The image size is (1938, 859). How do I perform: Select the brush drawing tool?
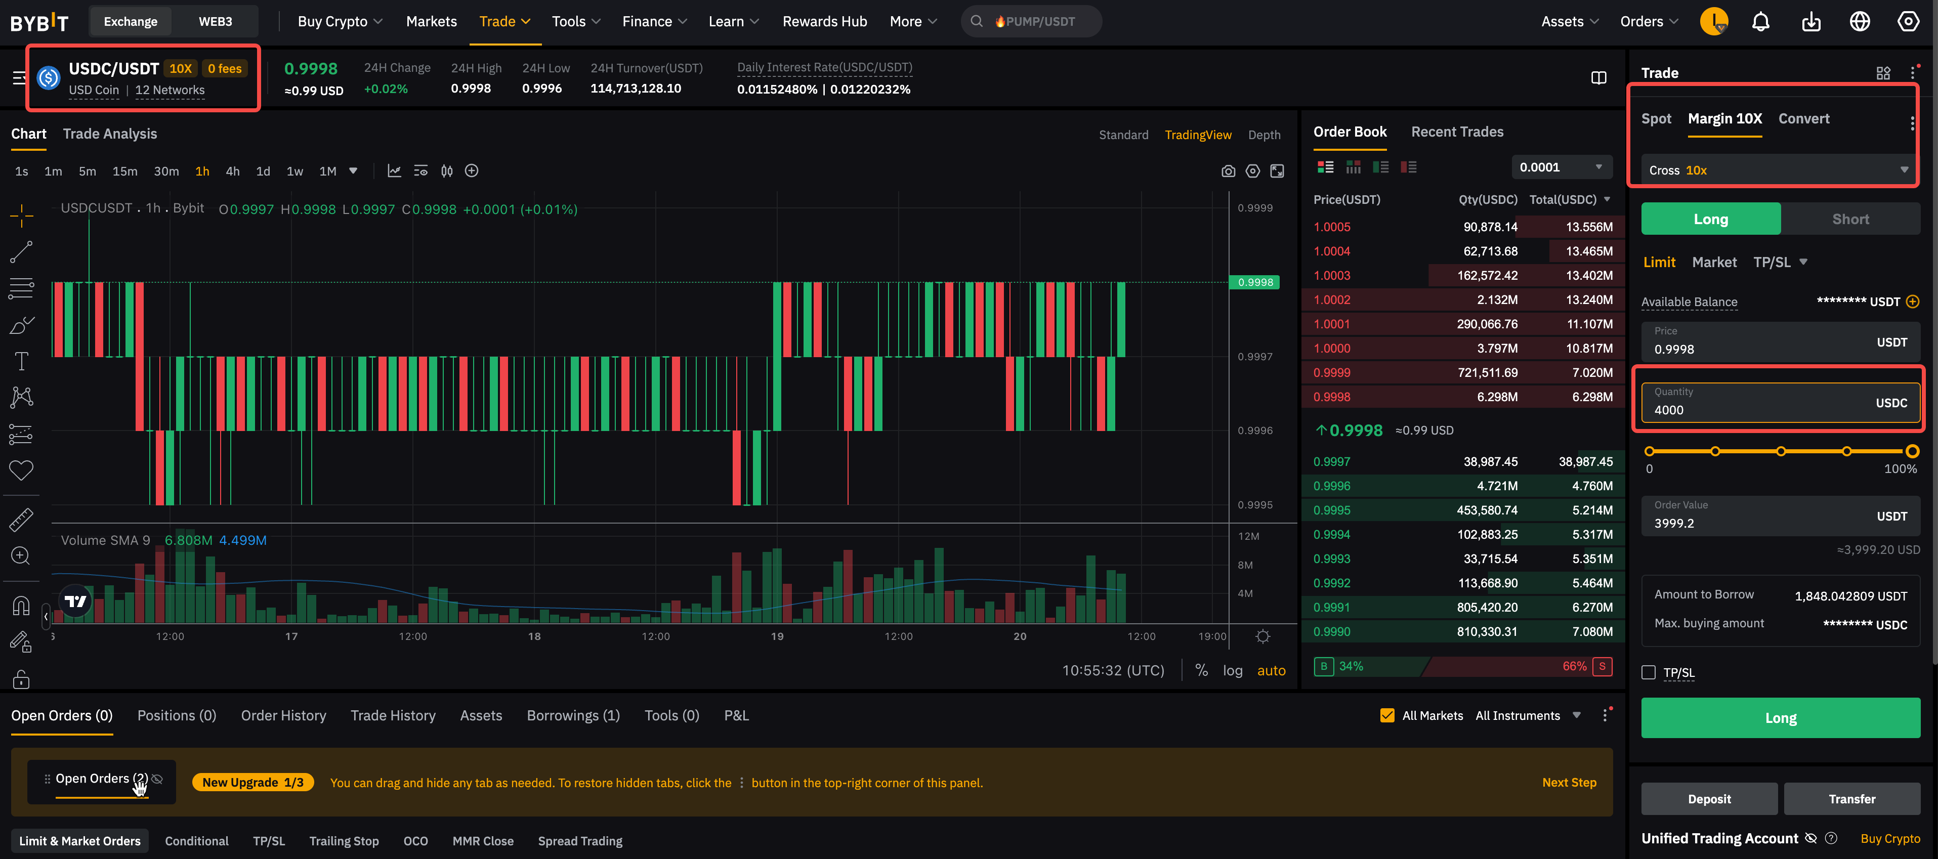(21, 325)
